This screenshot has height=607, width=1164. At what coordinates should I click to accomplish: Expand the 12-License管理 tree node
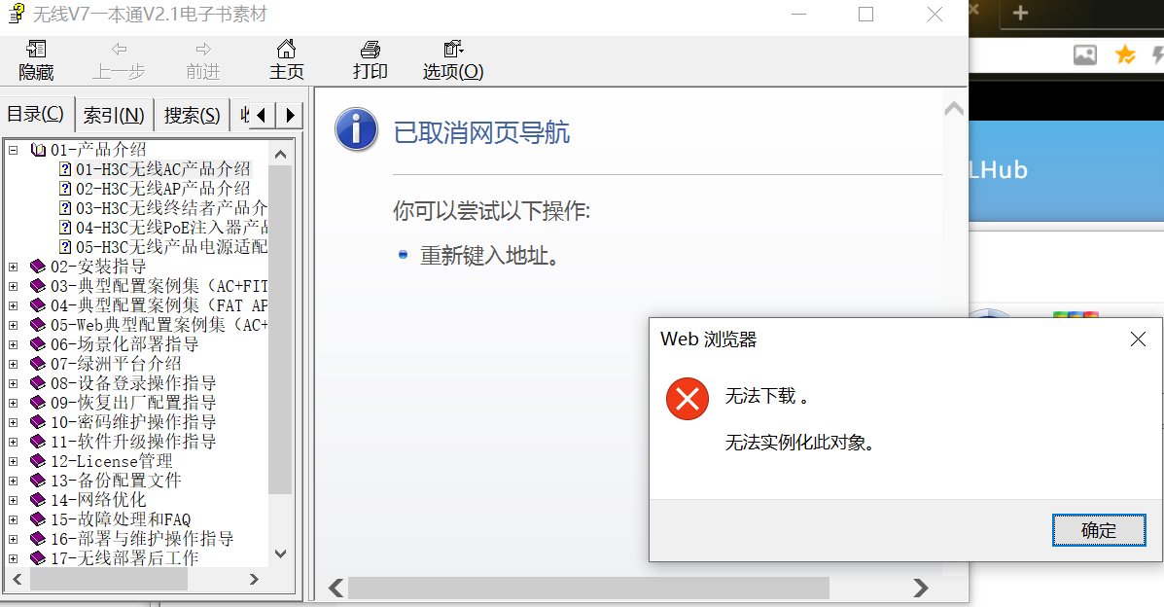[x=14, y=461]
